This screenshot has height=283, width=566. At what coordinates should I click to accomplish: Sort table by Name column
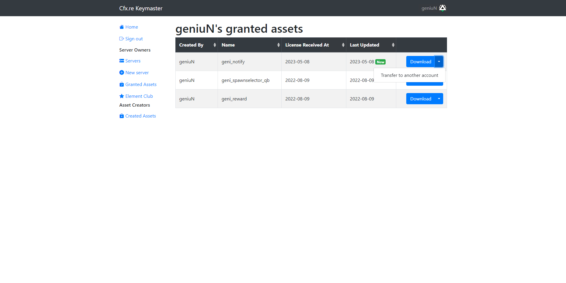tap(249, 45)
